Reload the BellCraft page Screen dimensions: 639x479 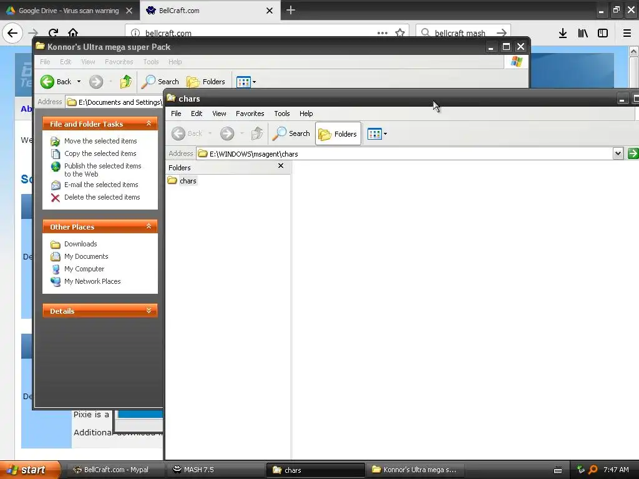pyautogui.click(x=53, y=32)
